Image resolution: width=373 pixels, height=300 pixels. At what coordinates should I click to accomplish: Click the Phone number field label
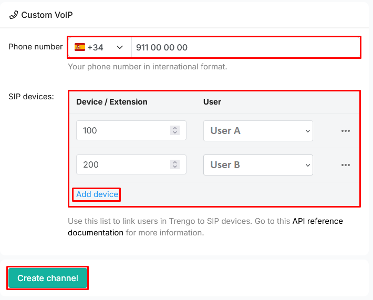[x=36, y=47]
